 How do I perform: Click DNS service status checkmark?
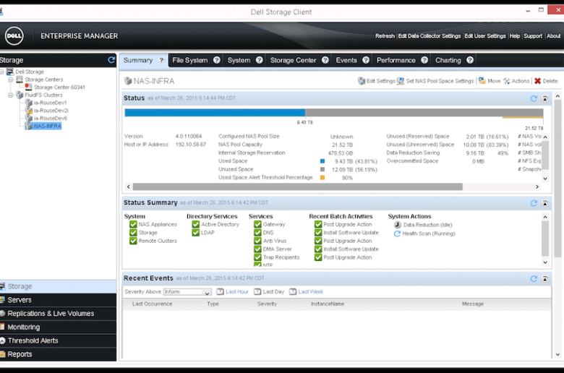tap(257, 233)
